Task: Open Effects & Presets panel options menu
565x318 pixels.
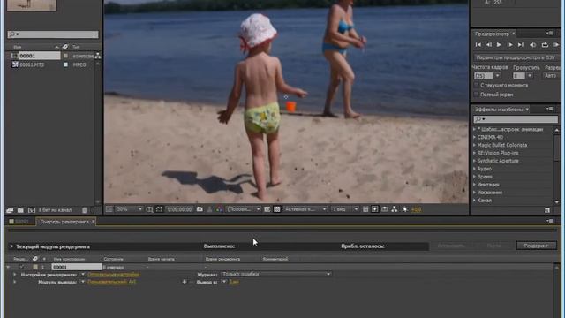Action: (549, 109)
